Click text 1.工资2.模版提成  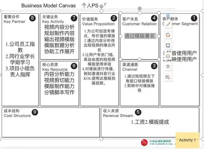[x=150, y=122]
